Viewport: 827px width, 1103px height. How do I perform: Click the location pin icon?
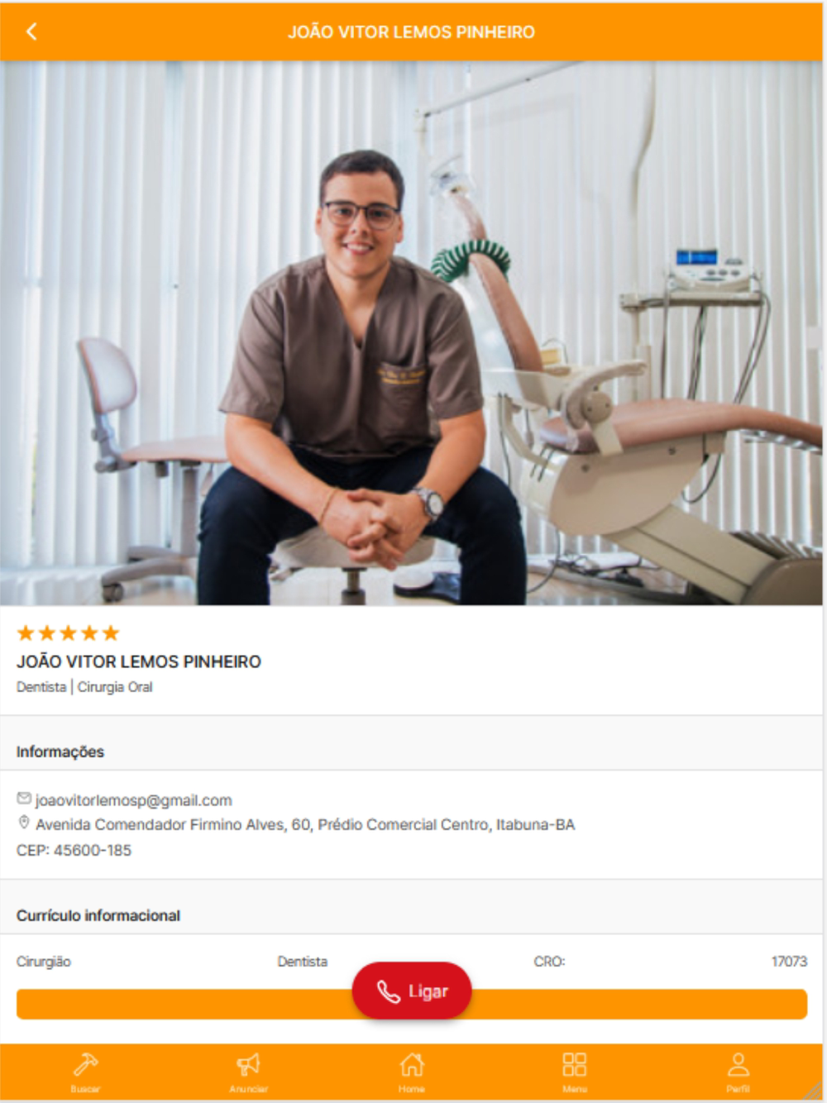tap(24, 823)
